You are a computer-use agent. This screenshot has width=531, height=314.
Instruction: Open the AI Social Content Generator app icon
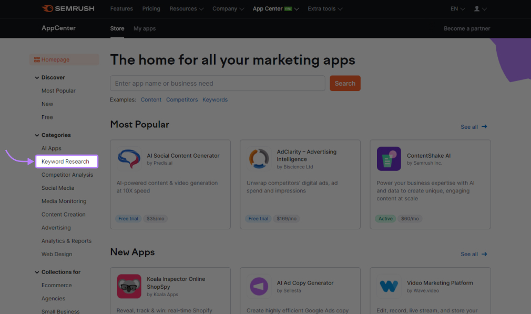129,158
